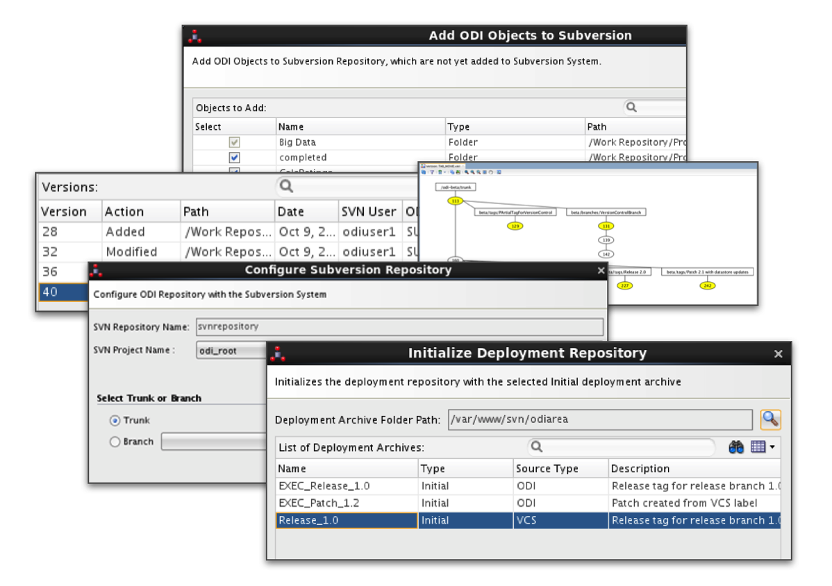
Task: Select the Release_1.0 archive row
Action: point(528,520)
